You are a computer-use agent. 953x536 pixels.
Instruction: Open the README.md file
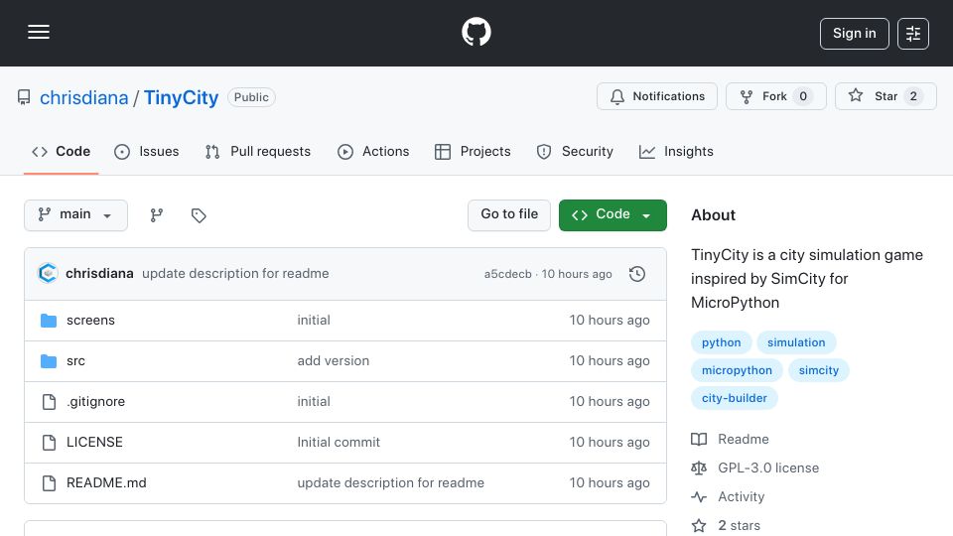(106, 483)
